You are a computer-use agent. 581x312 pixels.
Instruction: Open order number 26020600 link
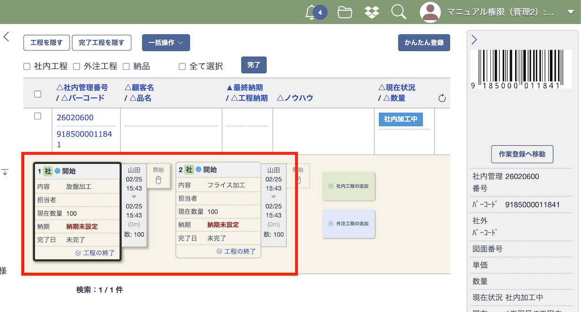point(75,118)
